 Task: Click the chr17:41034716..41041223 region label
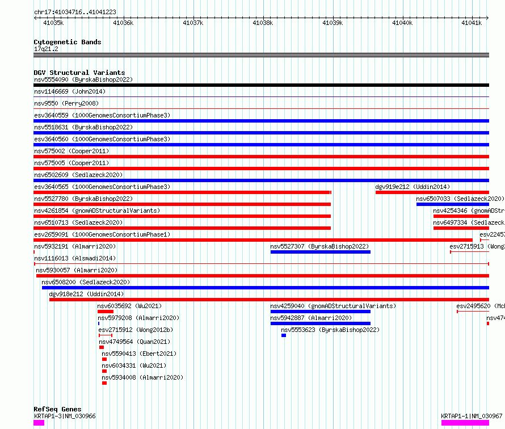click(75, 12)
